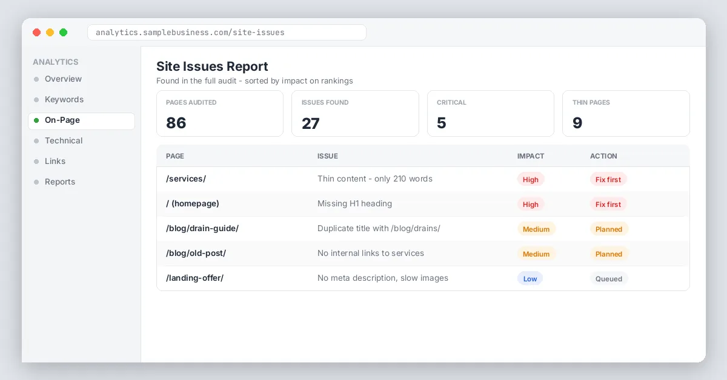727x380 pixels.
Task: Click the High badge for homepage row
Action: [x=531, y=204]
